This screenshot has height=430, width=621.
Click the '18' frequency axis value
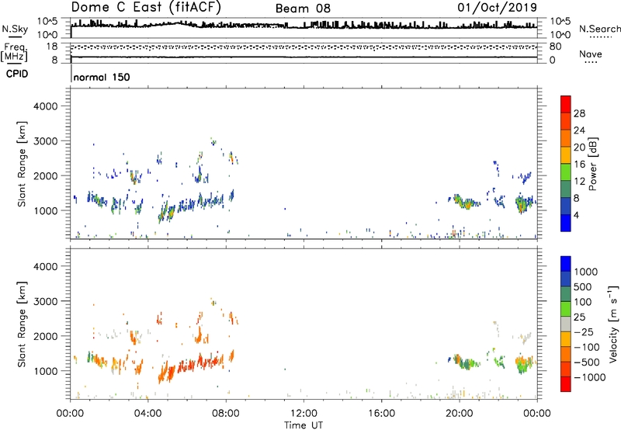coord(52,47)
